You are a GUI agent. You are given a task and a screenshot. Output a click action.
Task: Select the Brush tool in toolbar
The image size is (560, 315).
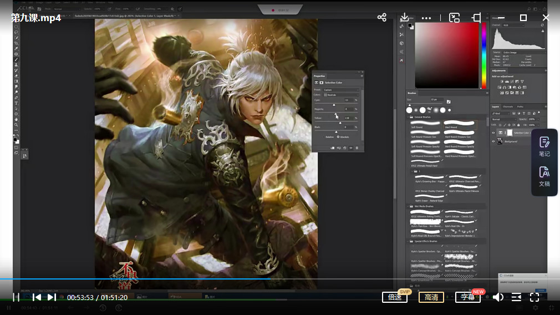(x=16, y=60)
